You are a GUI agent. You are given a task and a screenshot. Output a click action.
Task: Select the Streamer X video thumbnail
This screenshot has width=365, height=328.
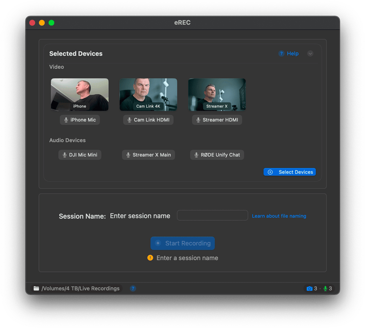pyautogui.click(x=217, y=94)
